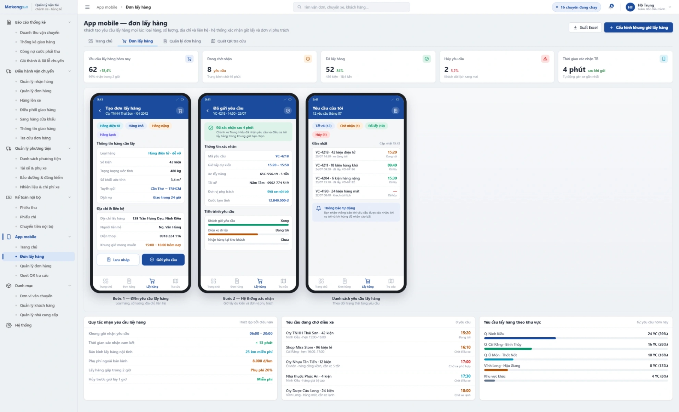The height and width of the screenshot is (412, 679).
Task: Switch to Quản lý đơn hàng tab
Action: [182, 41]
